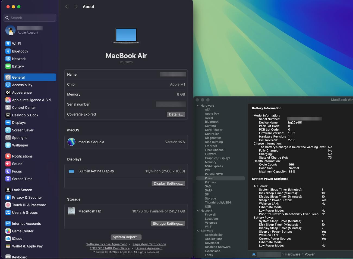Collapse the Hardware section in System Information

point(198,106)
